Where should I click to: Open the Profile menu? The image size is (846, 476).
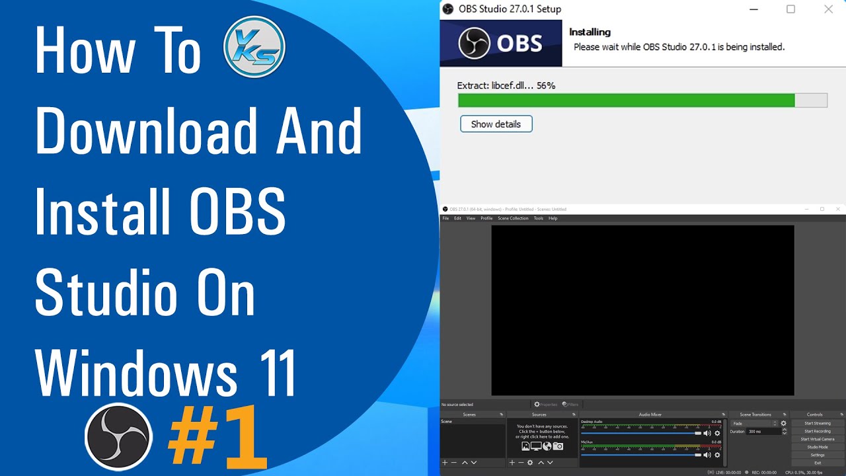(x=486, y=218)
